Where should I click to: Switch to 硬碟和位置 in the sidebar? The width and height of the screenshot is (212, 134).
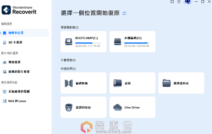point(24,33)
